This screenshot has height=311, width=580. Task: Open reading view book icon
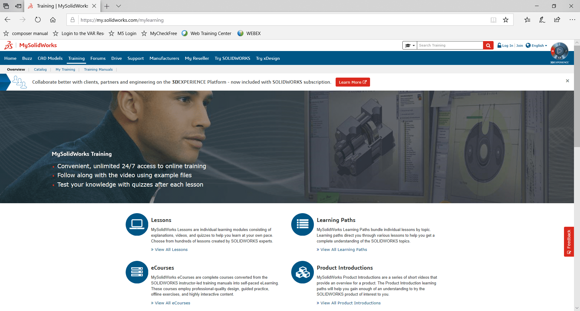pyautogui.click(x=493, y=20)
